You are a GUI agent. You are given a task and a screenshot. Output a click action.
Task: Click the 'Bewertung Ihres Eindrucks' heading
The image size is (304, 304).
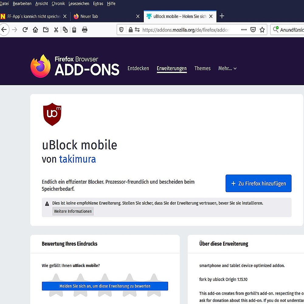[70, 244]
